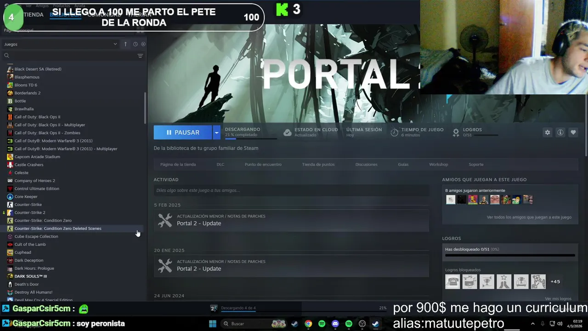Open Discord from the taskbar
Screen dimensions: 588x331
[x=335, y=324]
